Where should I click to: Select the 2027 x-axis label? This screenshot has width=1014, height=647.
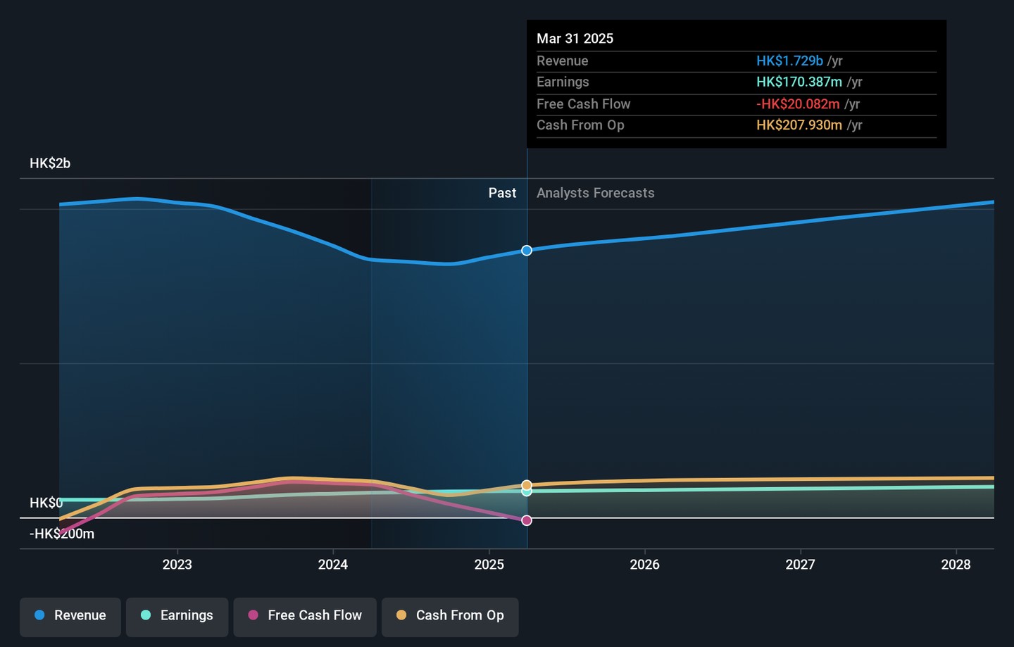[x=800, y=565]
